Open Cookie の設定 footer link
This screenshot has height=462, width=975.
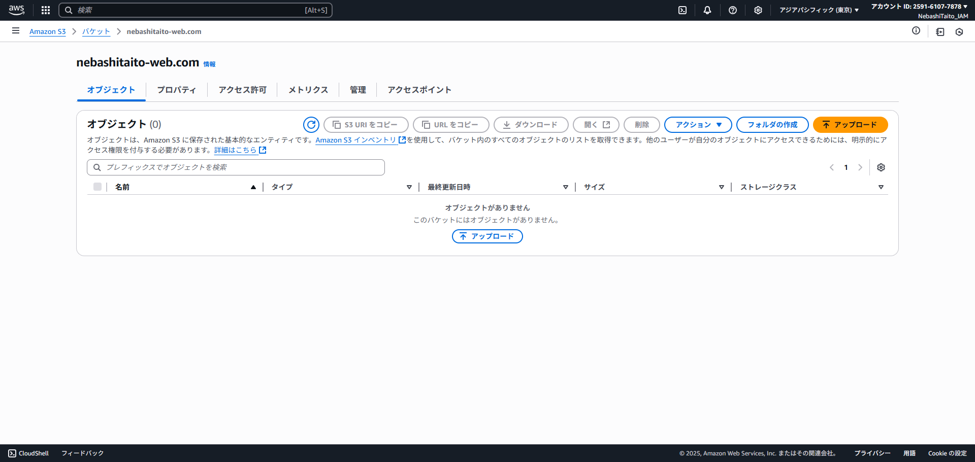pos(948,453)
